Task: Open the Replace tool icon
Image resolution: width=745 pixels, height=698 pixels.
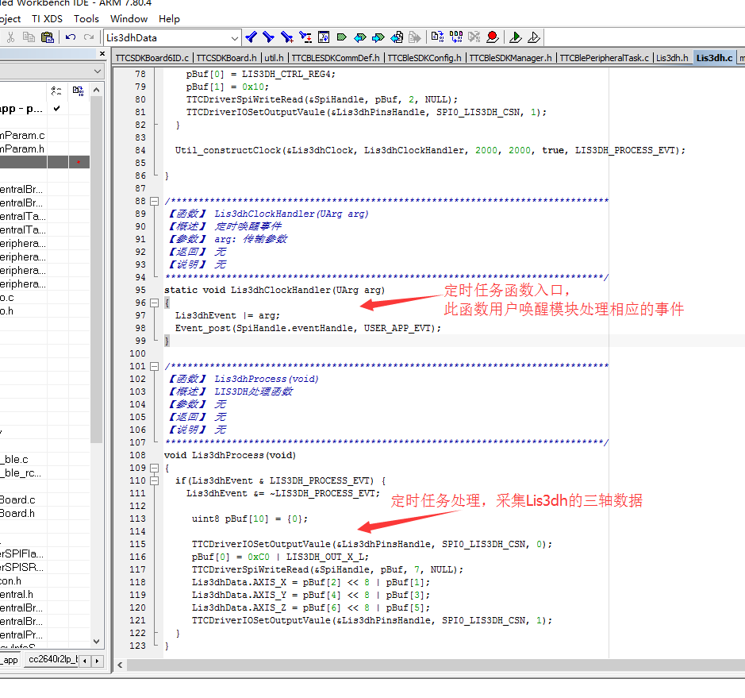Action: tap(305, 37)
